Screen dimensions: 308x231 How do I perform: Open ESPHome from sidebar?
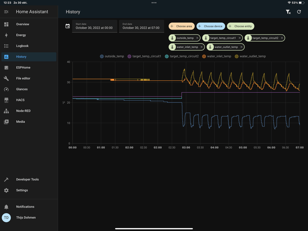(x=29, y=68)
